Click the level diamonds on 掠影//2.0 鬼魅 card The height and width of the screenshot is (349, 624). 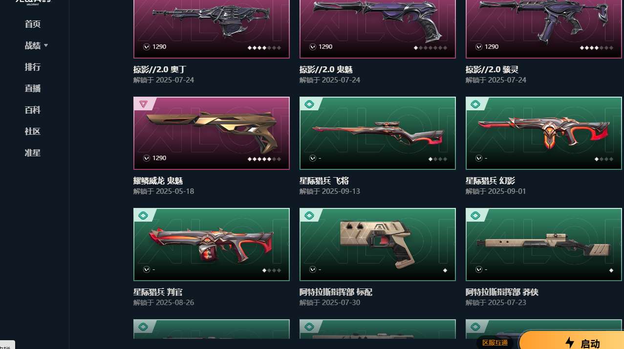[x=430, y=48]
